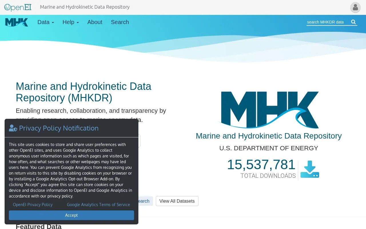The height and width of the screenshot is (229, 366).
Task: Click the privacy policy shield-user icon
Action: click(13, 128)
